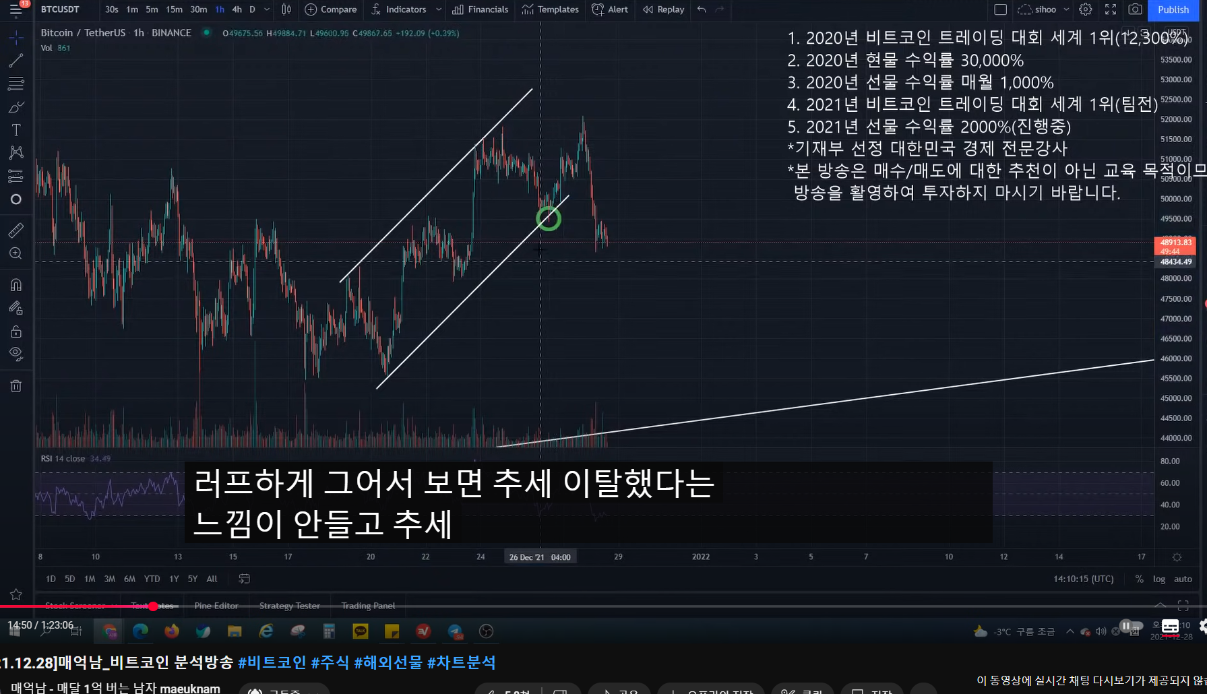Undo the last chart action
1207x694 pixels.
[x=702, y=9]
